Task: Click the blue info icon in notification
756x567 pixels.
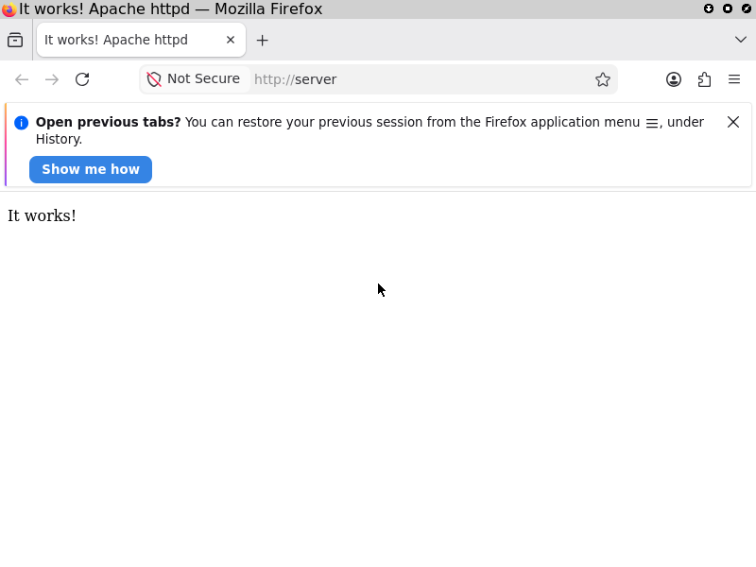Action: coord(21,123)
